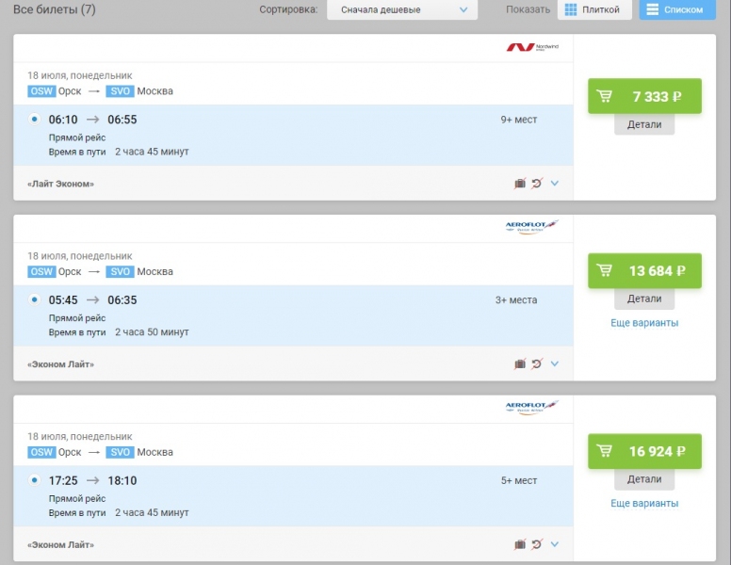Viewport: 731px width, 565px height.
Task: Click the no-refund icon on the Nordwind ticket
Action: [x=537, y=184]
